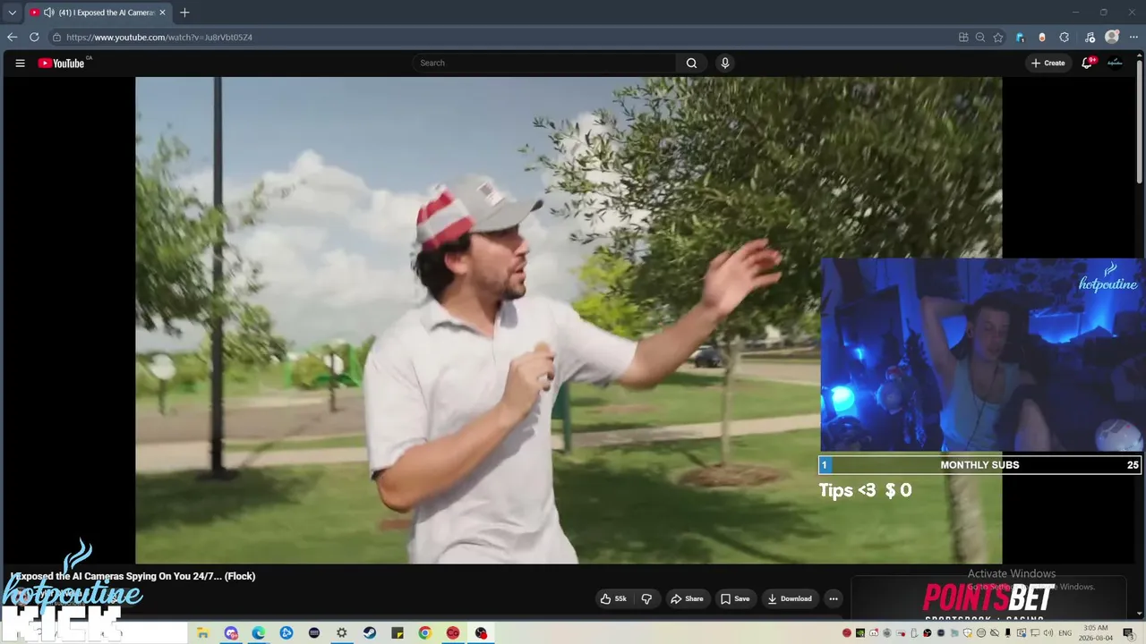Open the clock showing 3:05 AM
The width and height of the screenshot is (1146, 644).
(1096, 633)
